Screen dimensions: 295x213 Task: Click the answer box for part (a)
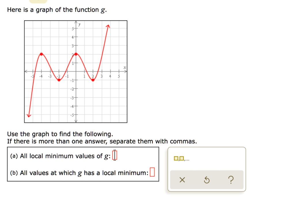[x=115, y=155]
